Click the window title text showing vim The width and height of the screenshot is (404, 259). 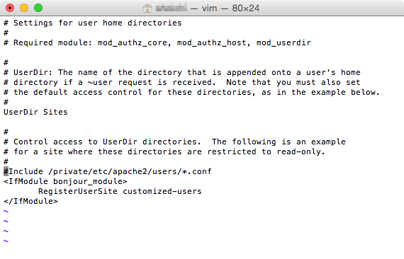[x=209, y=8]
